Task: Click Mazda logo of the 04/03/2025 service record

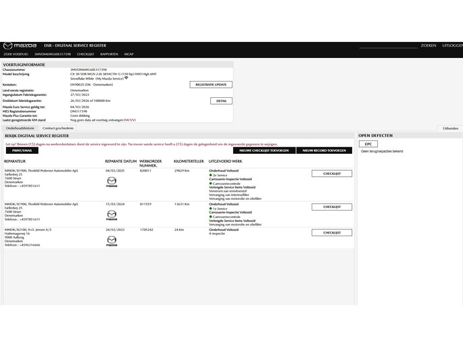Action: [x=112, y=182]
